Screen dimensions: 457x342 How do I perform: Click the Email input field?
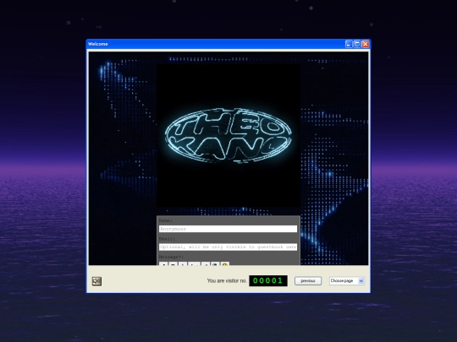point(228,247)
